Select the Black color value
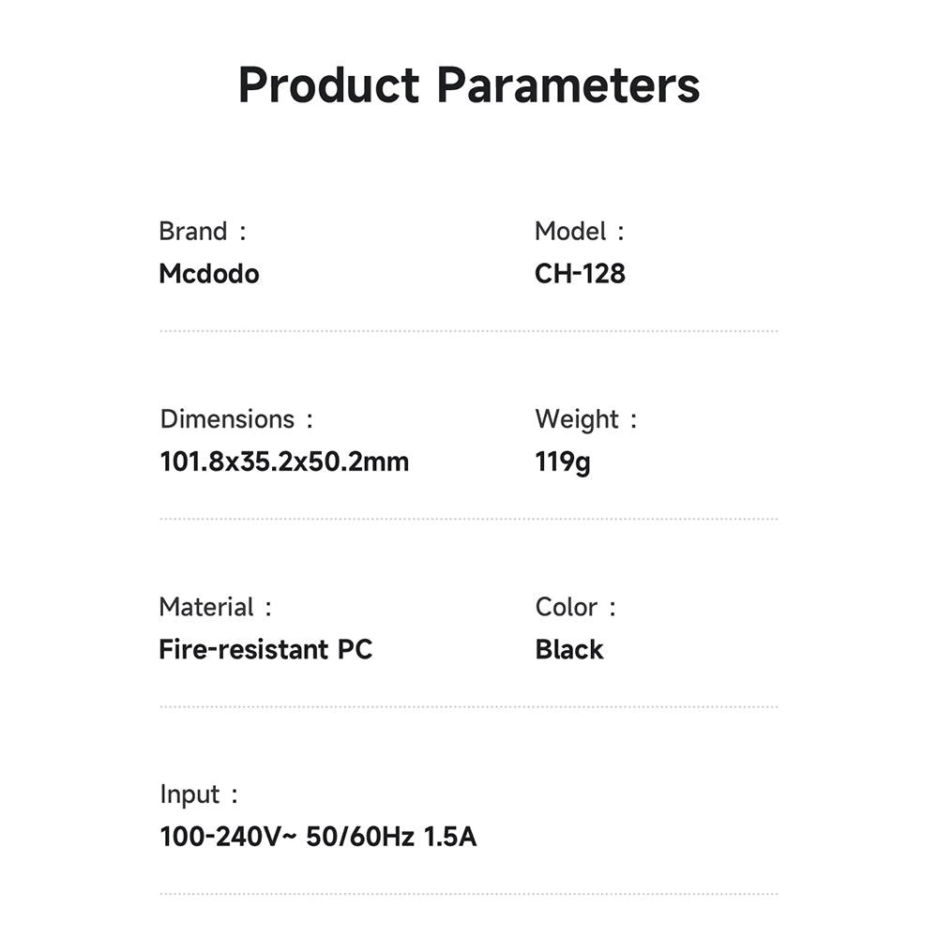The width and height of the screenshot is (938, 938). tap(569, 650)
